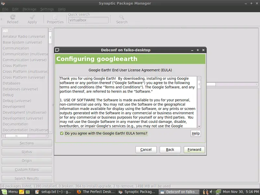Open the Edit menu
The width and height of the screenshot is (260, 195).
(15, 9)
